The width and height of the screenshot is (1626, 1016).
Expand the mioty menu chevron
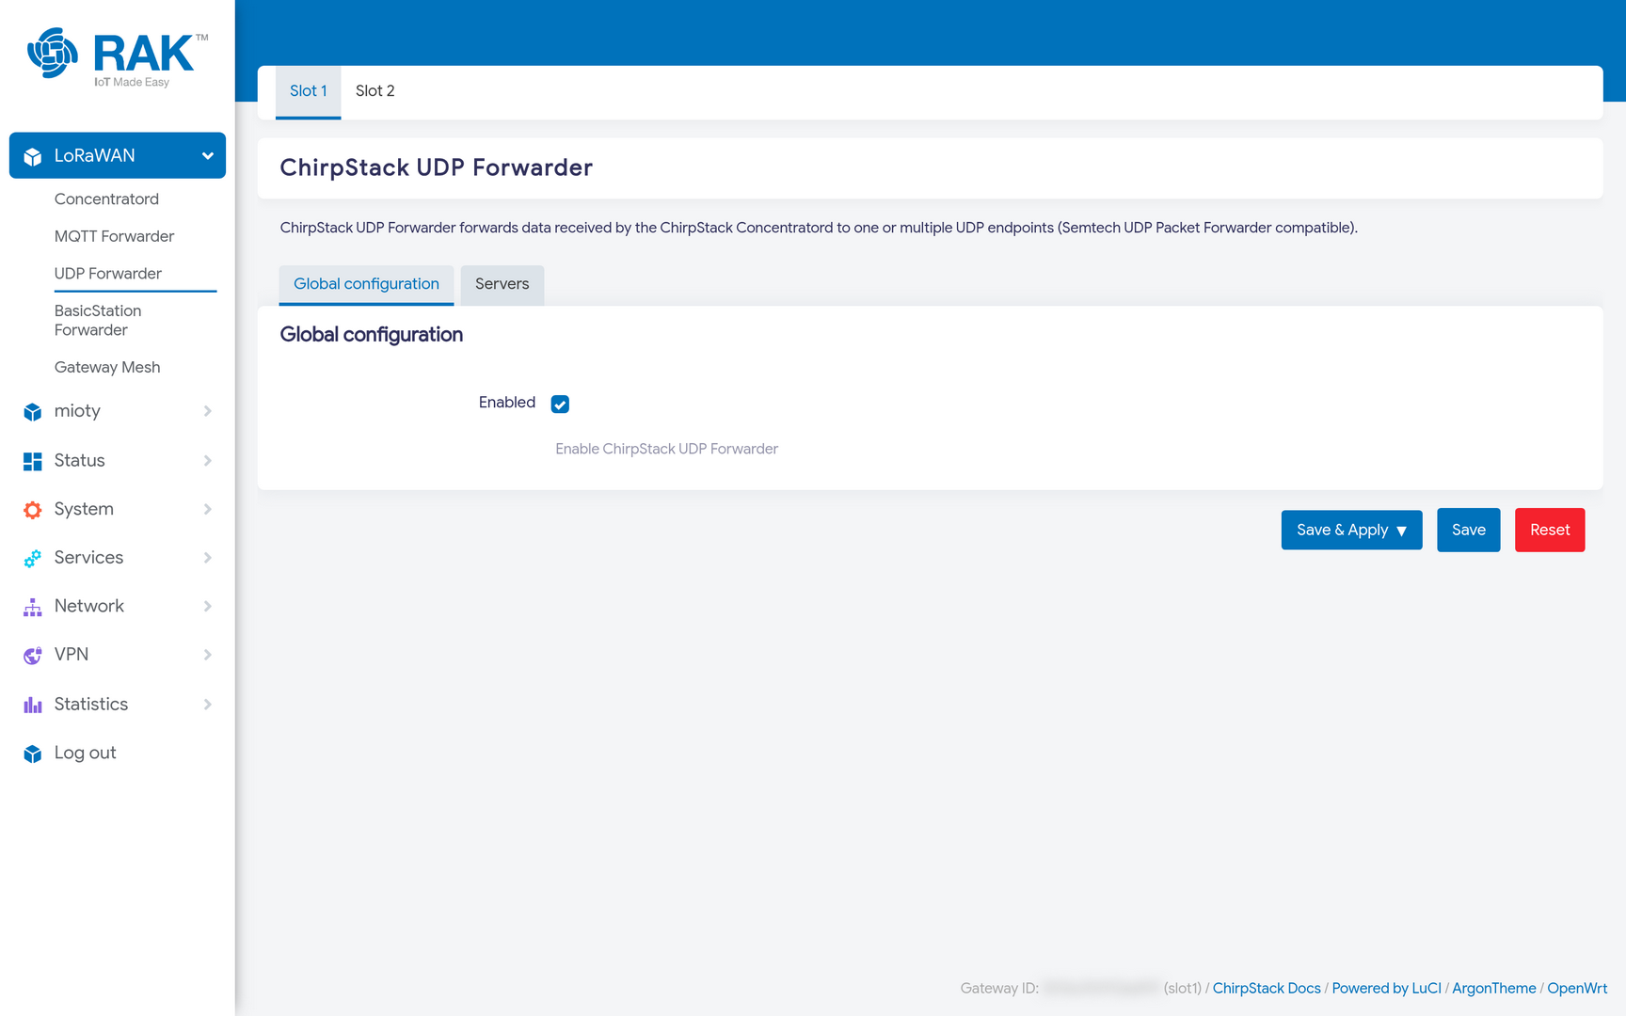click(207, 411)
